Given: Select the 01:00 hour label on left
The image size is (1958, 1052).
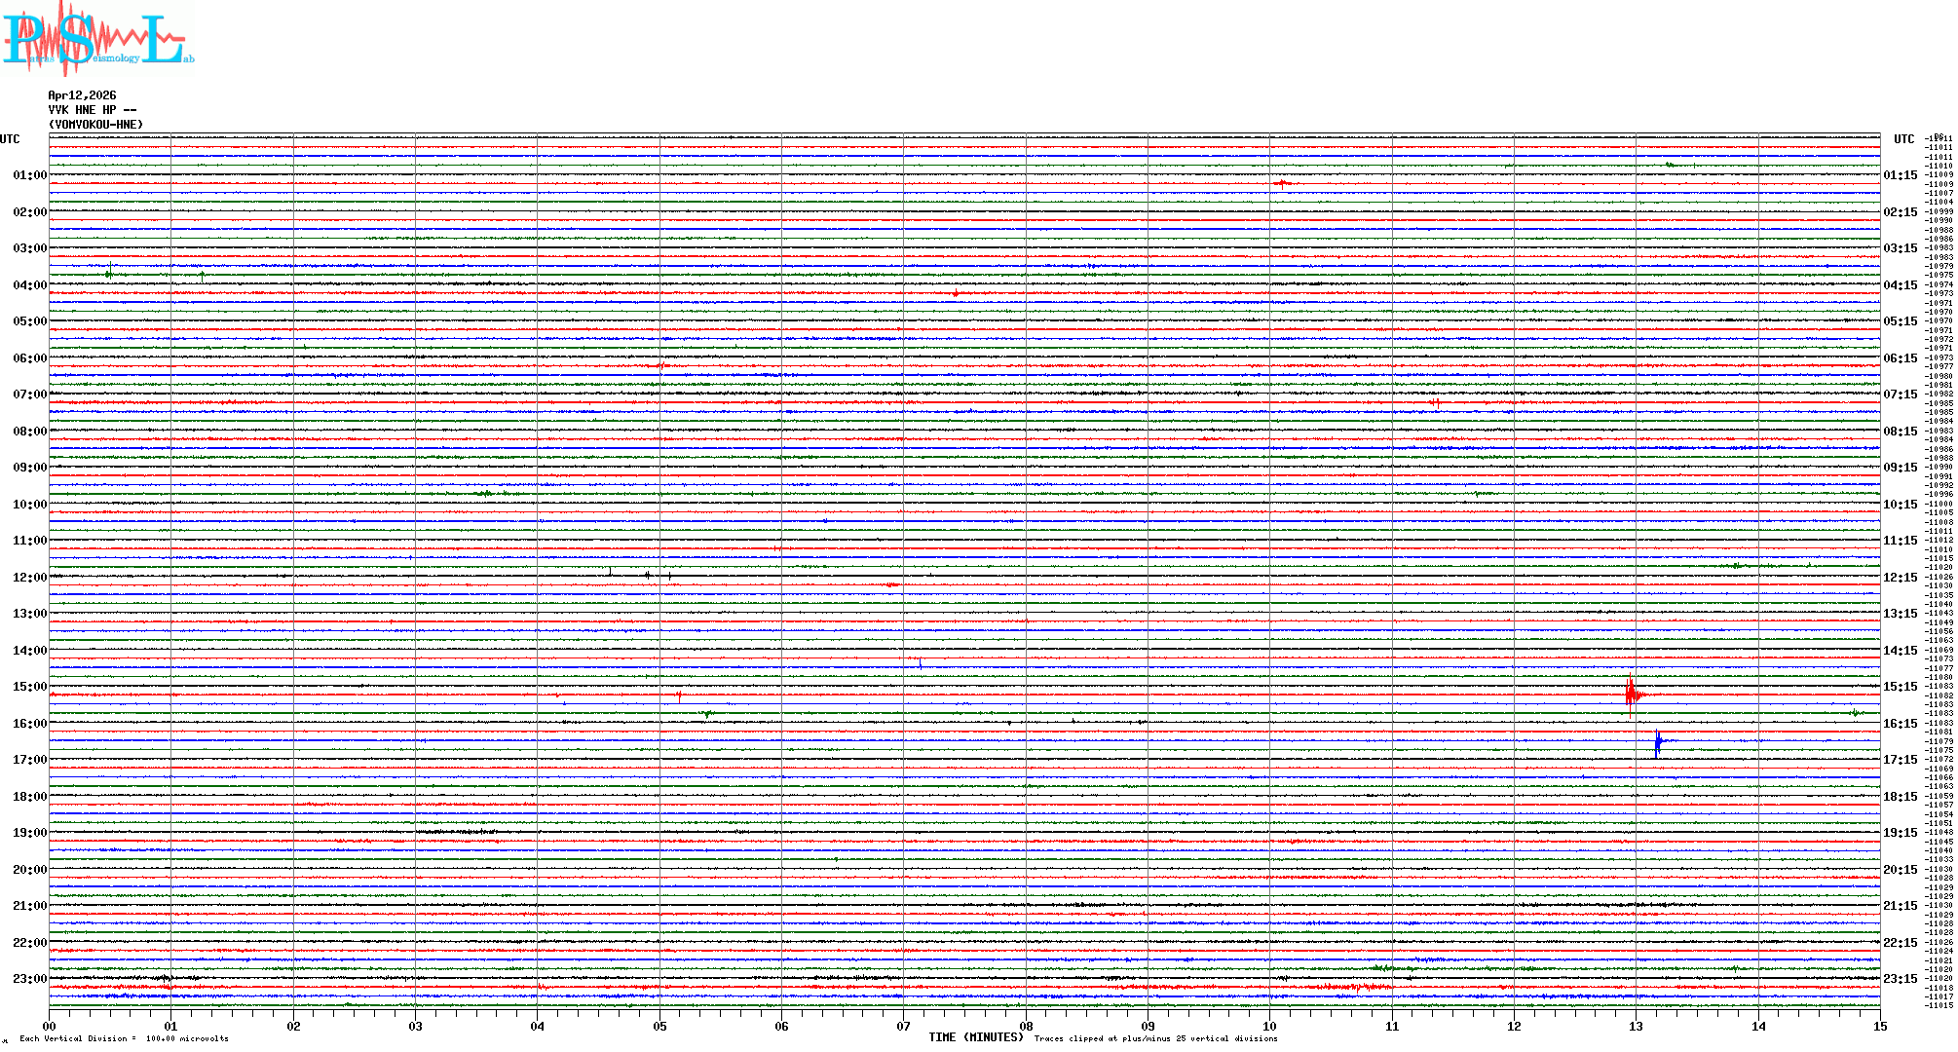Looking at the screenshot, I should (x=29, y=175).
